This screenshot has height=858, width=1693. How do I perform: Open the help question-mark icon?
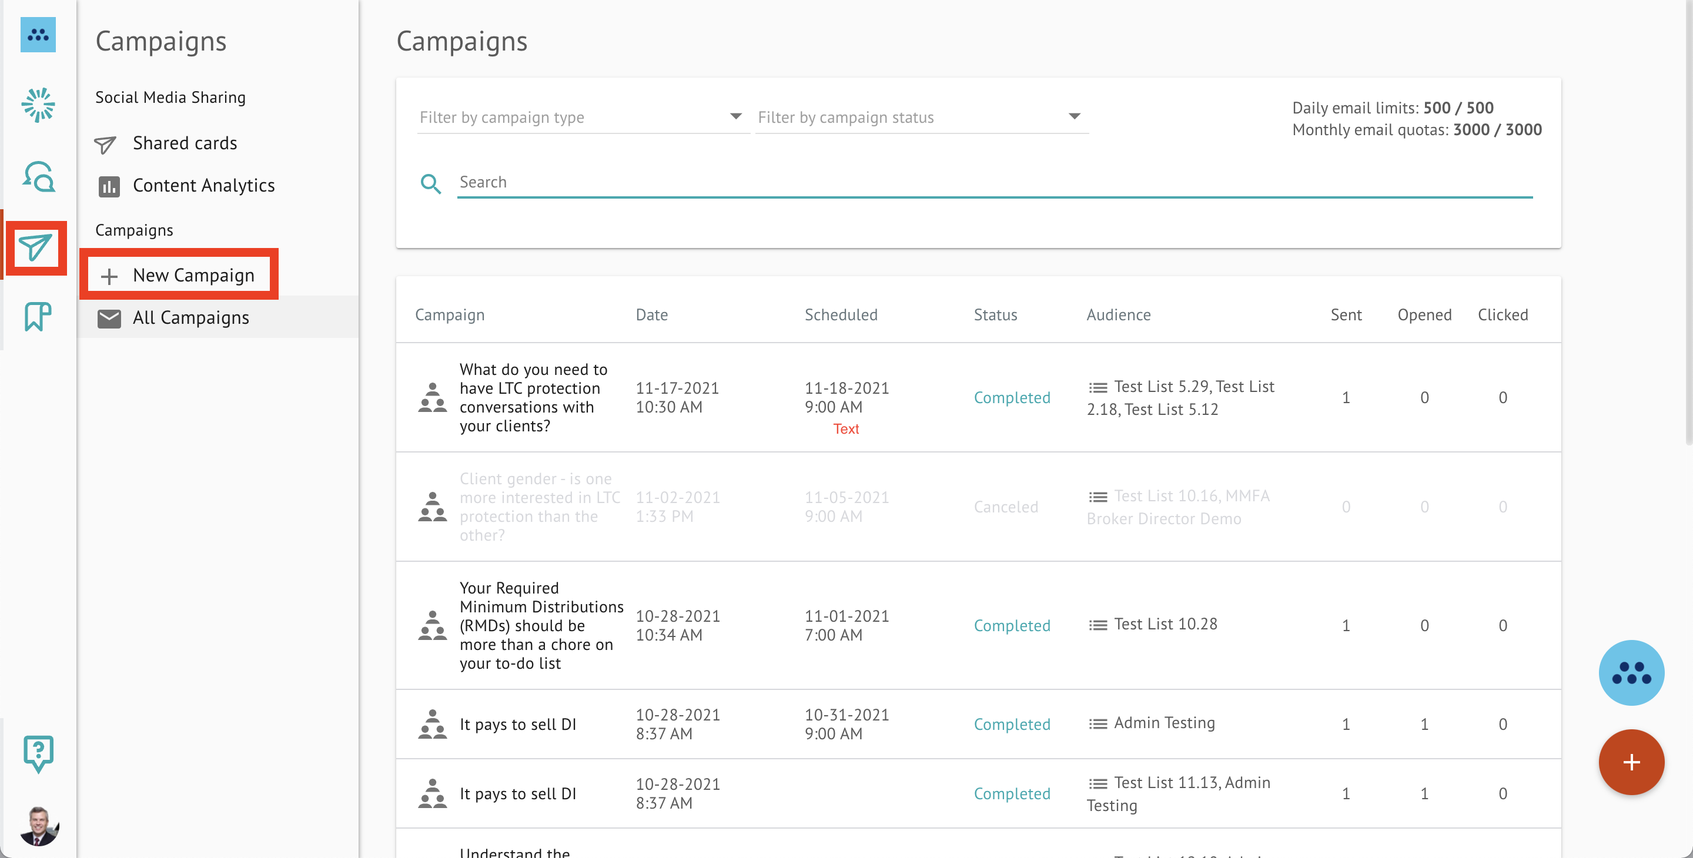pyautogui.click(x=38, y=752)
